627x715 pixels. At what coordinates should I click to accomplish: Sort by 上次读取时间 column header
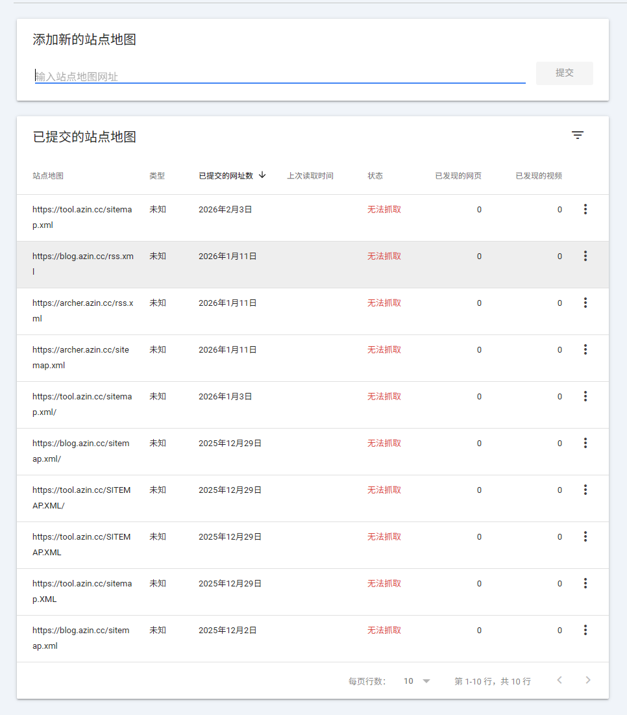click(310, 176)
